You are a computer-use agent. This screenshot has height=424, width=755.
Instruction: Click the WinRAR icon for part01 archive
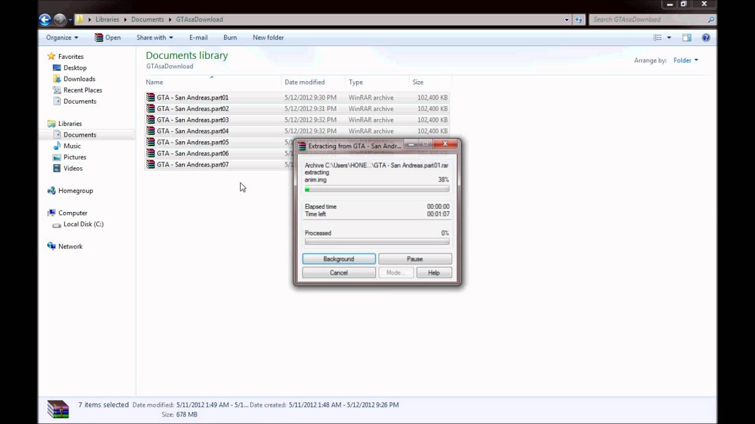(150, 98)
